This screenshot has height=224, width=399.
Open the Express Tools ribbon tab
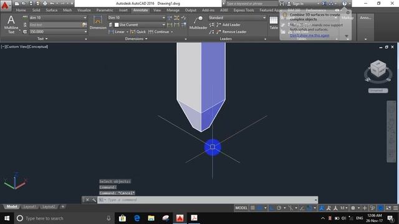(244, 10)
